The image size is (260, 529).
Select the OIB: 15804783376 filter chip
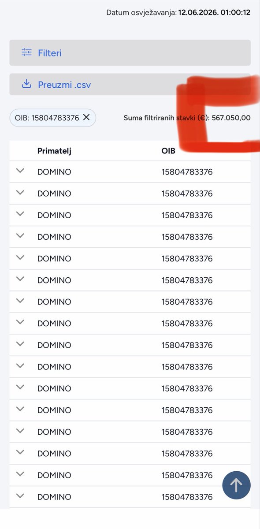[x=52, y=118]
